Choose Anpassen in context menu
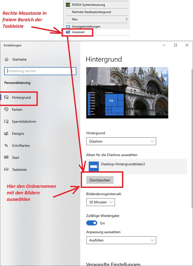Viewport: 193px width, 266px height. [x=96, y=32]
